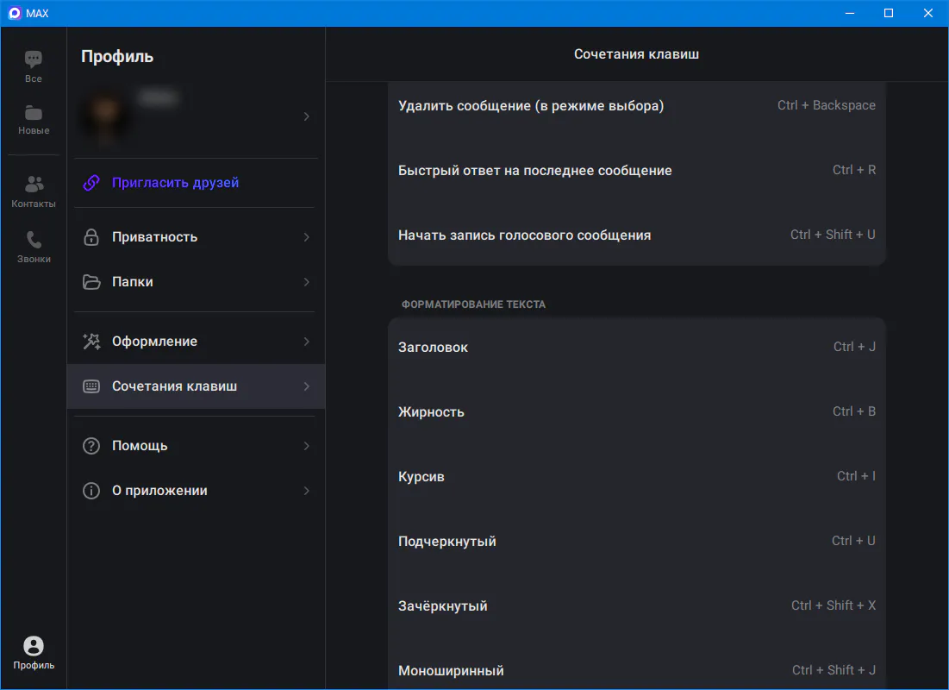Open the Звонки phone icon
949x690 pixels.
34,240
